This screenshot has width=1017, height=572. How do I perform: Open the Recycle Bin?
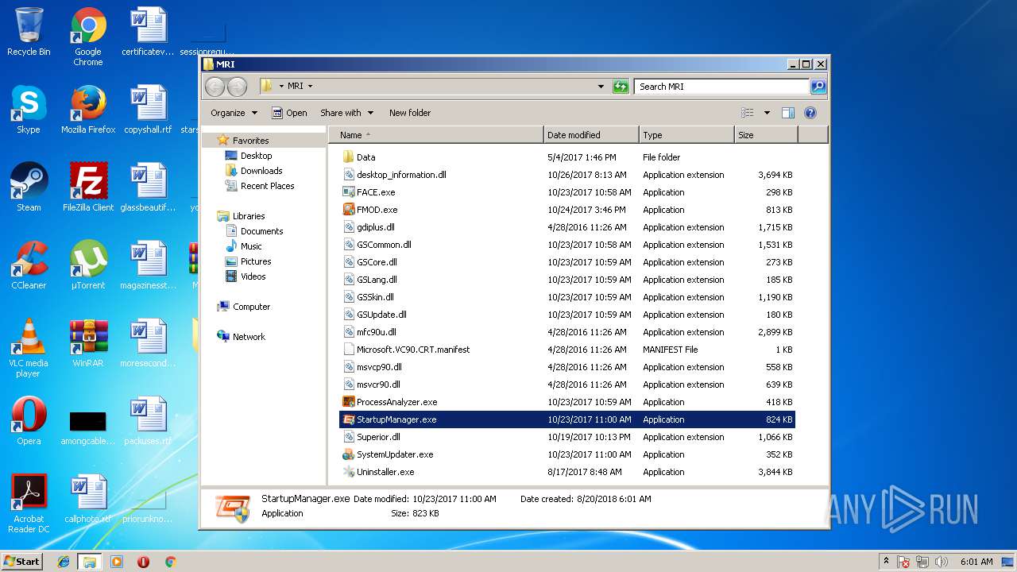(29, 32)
